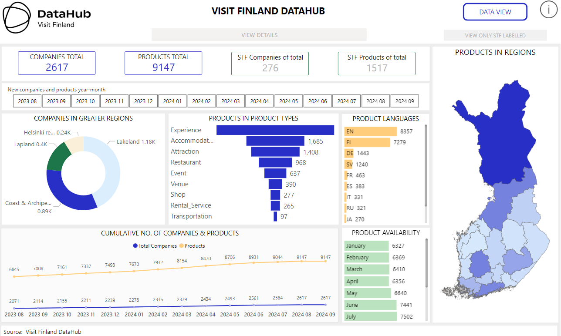Click the Product Availability scrollbar
The height and width of the screenshot is (336, 561).
[x=426, y=263]
